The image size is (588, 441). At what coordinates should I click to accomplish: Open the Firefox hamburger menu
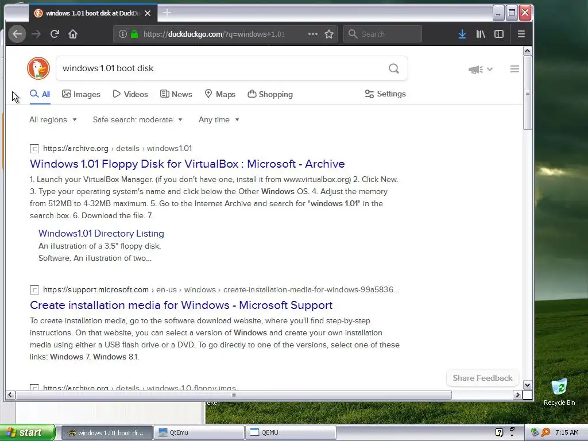(x=521, y=34)
